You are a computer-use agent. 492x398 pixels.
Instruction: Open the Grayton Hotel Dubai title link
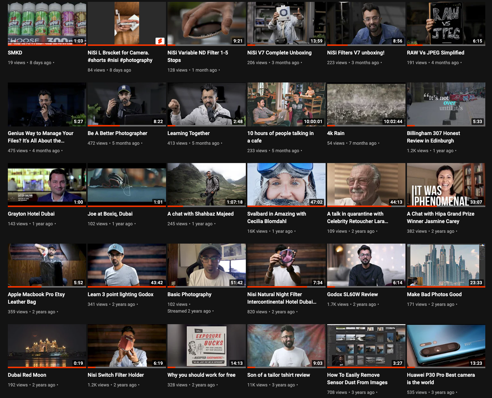click(x=31, y=214)
